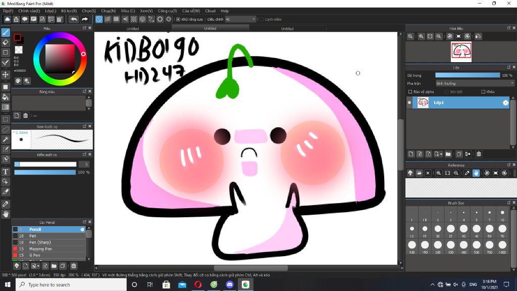Click foreground color swatch
The image size is (517, 291).
coord(17,37)
